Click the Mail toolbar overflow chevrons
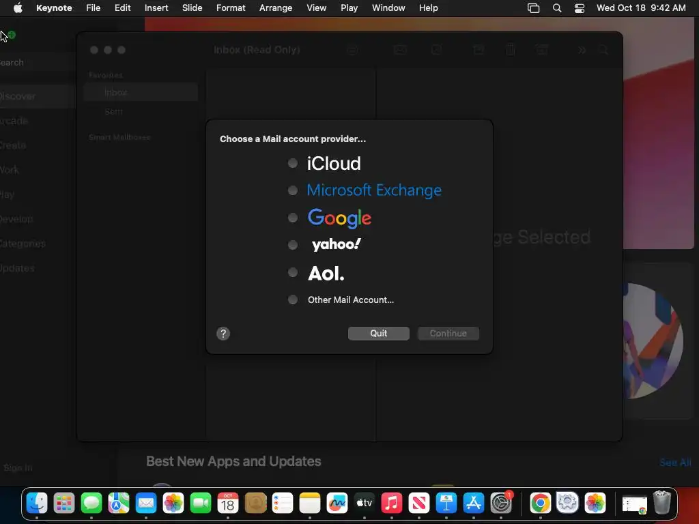Viewport: 699px width, 524px height. (x=582, y=50)
